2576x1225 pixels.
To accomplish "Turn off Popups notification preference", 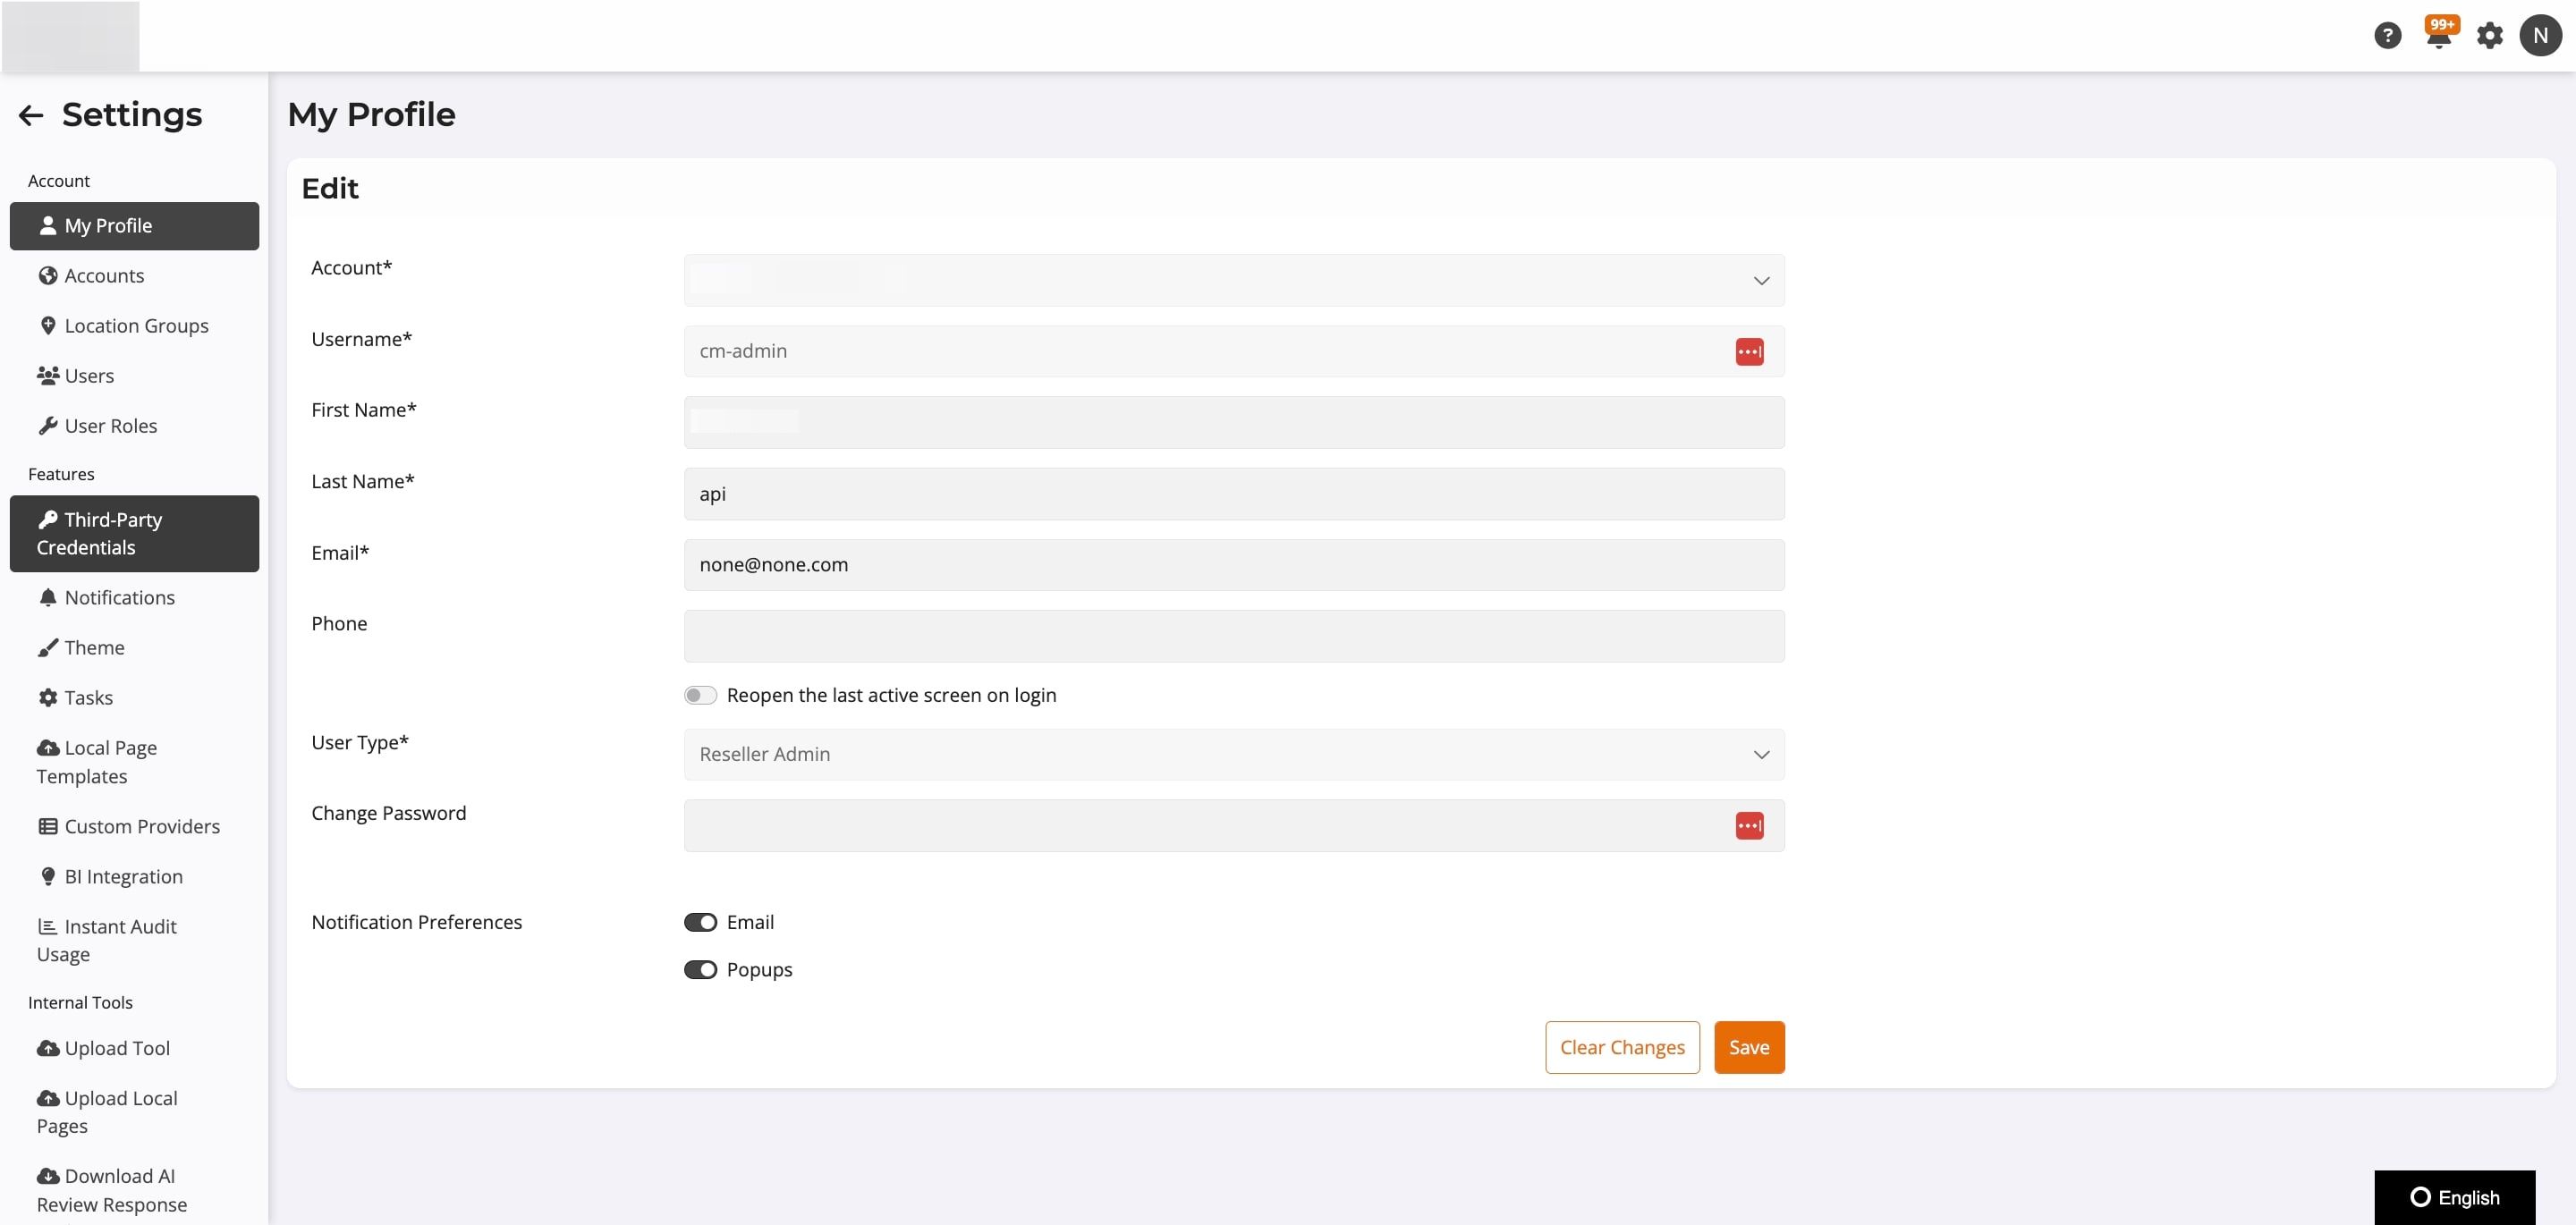I will [701, 969].
